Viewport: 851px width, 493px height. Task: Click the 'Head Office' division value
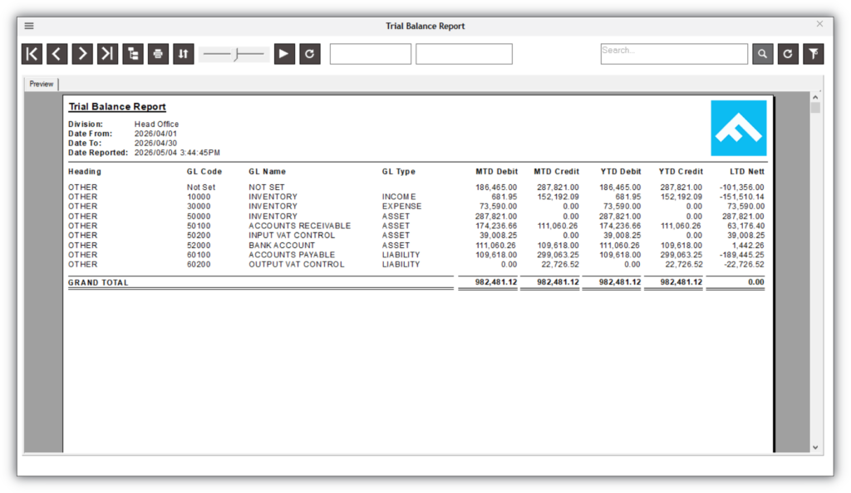pyautogui.click(x=156, y=124)
